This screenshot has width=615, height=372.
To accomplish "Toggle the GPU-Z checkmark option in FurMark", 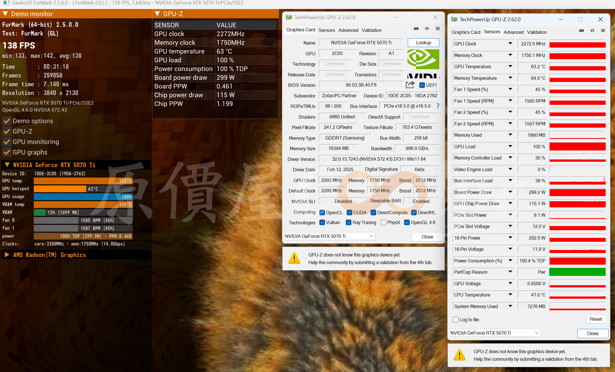I will point(7,131).
